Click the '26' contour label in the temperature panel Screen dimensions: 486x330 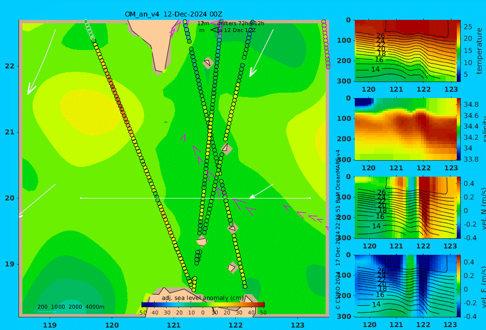[381, 35]
